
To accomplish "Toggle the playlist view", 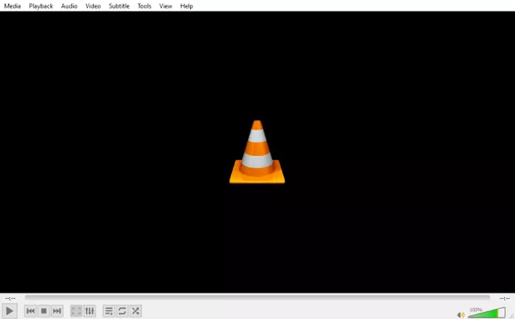I will click(109, 310).
